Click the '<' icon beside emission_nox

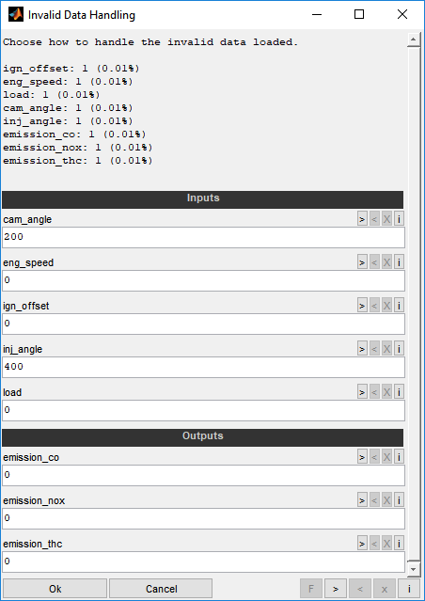click(x=374, y=500)
